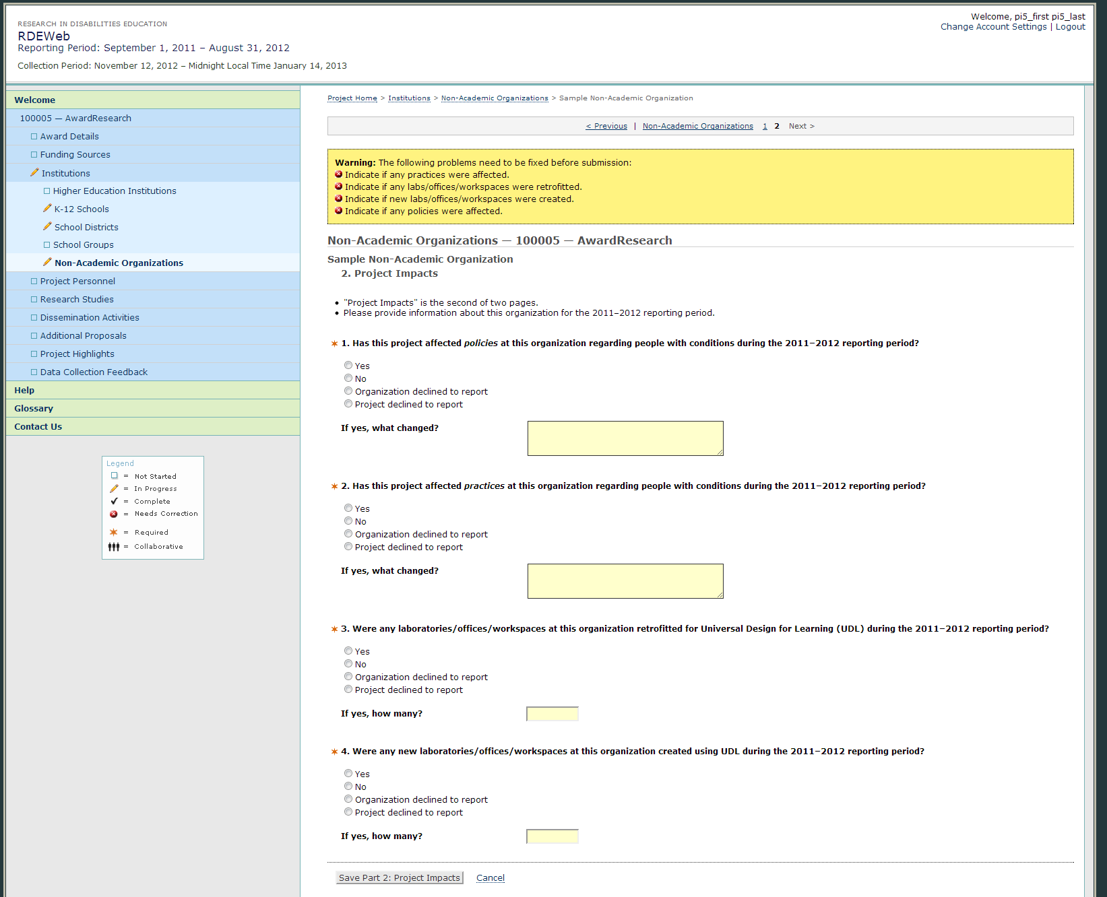
Task: Click the pencil icon next to School Districts
Action: (47, 227)
